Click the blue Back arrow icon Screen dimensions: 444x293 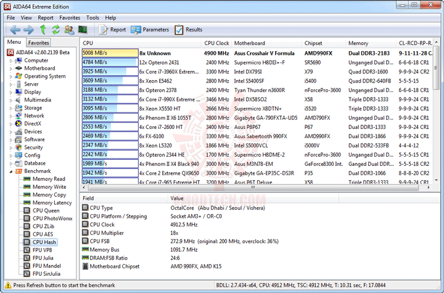(x=15, y=30)
